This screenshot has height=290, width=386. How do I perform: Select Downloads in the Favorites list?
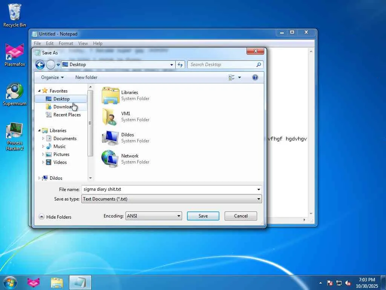pos(61,107)
